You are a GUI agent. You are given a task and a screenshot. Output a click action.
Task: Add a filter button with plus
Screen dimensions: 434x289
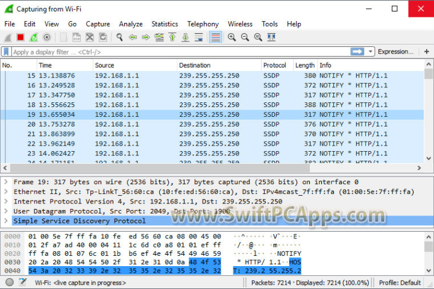(x=427, y=52)
